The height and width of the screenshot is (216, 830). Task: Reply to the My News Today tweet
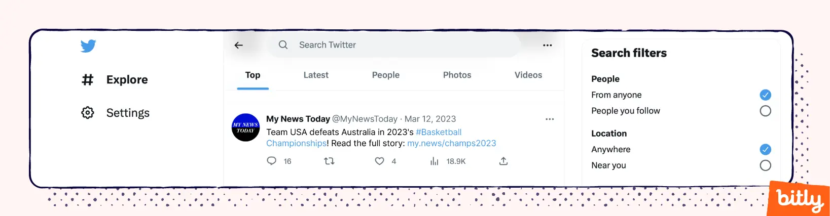coord(272,161)
